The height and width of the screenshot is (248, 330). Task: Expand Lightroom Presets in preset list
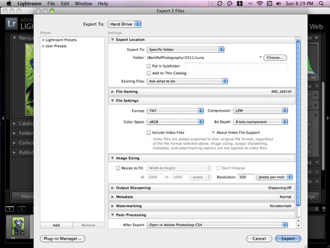point(43,40)
